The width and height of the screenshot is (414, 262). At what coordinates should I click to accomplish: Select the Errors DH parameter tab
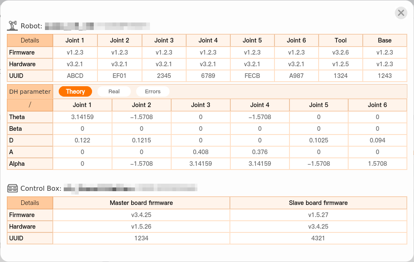152,92
